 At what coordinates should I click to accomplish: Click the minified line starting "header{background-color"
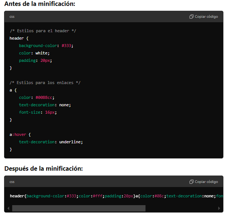click(116, 196)
